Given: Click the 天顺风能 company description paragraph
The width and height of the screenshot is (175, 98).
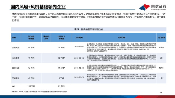Looking at the screenshot, I should coord(121,48).
